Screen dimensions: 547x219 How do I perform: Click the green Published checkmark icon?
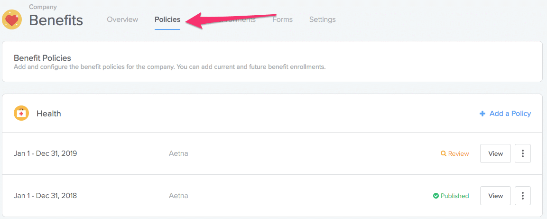436,196
